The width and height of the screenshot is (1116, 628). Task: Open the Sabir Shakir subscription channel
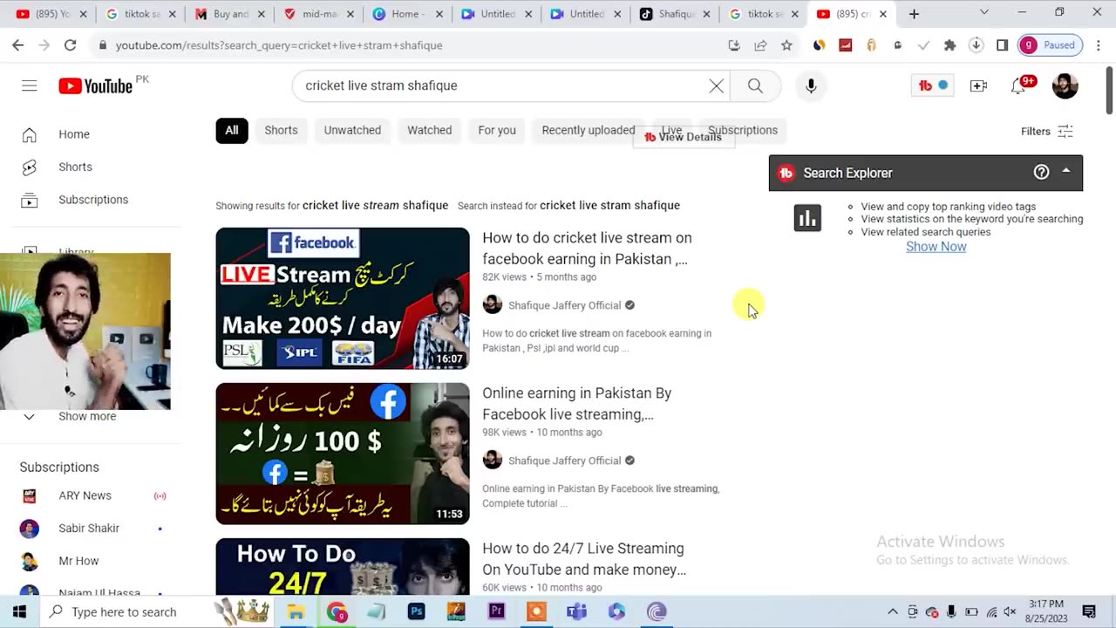pyautogui.click(x=89, y=529)
